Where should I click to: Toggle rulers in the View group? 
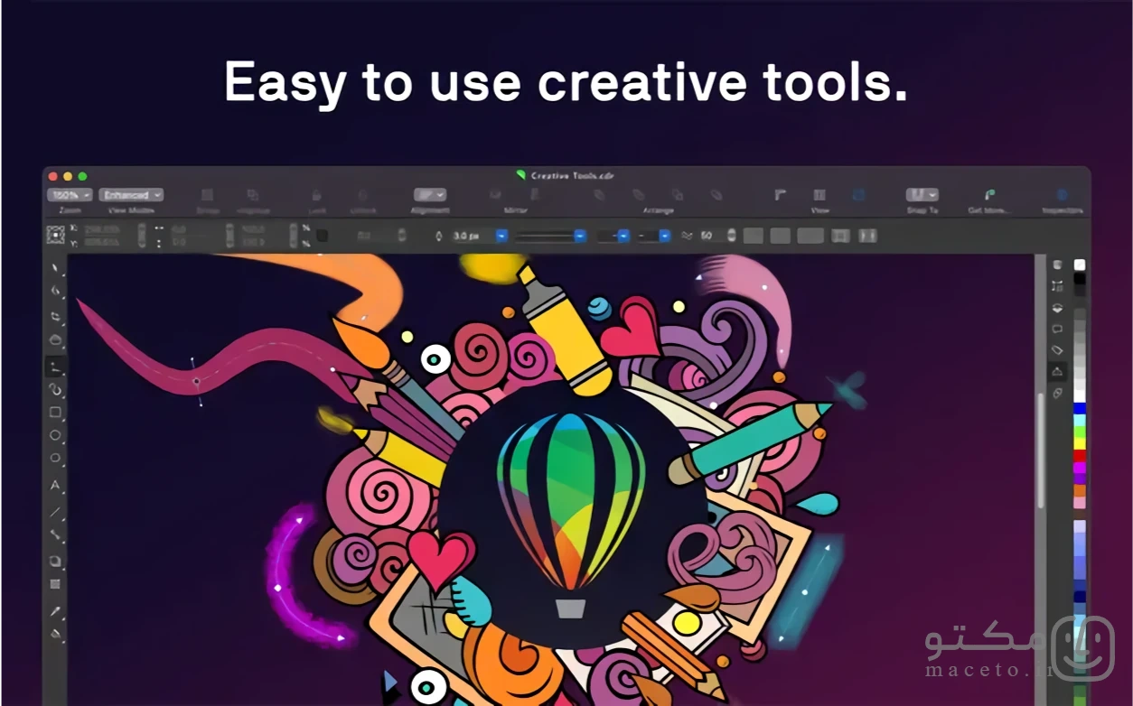coord(781,195)
